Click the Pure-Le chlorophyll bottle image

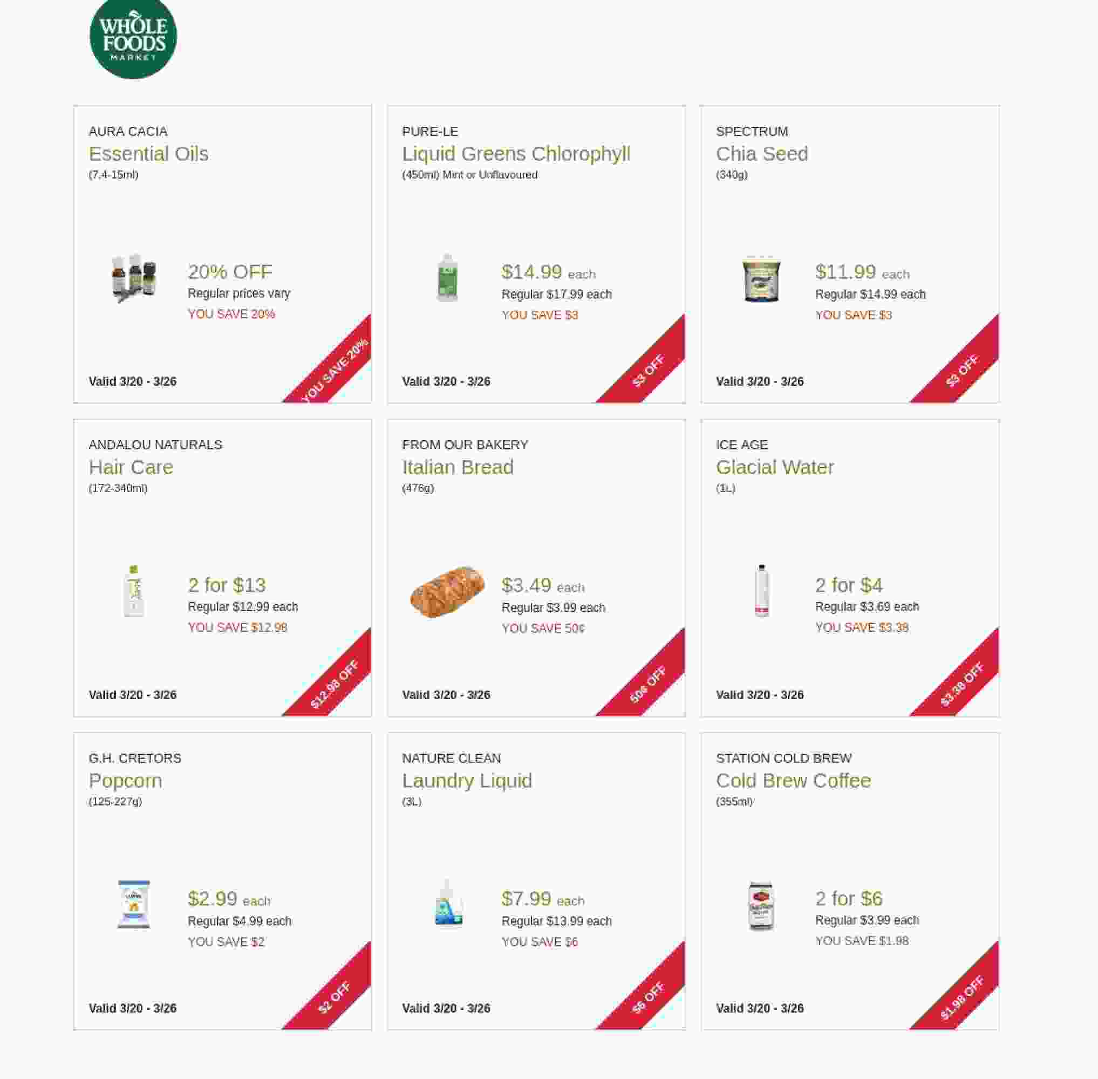click(447, 278)
